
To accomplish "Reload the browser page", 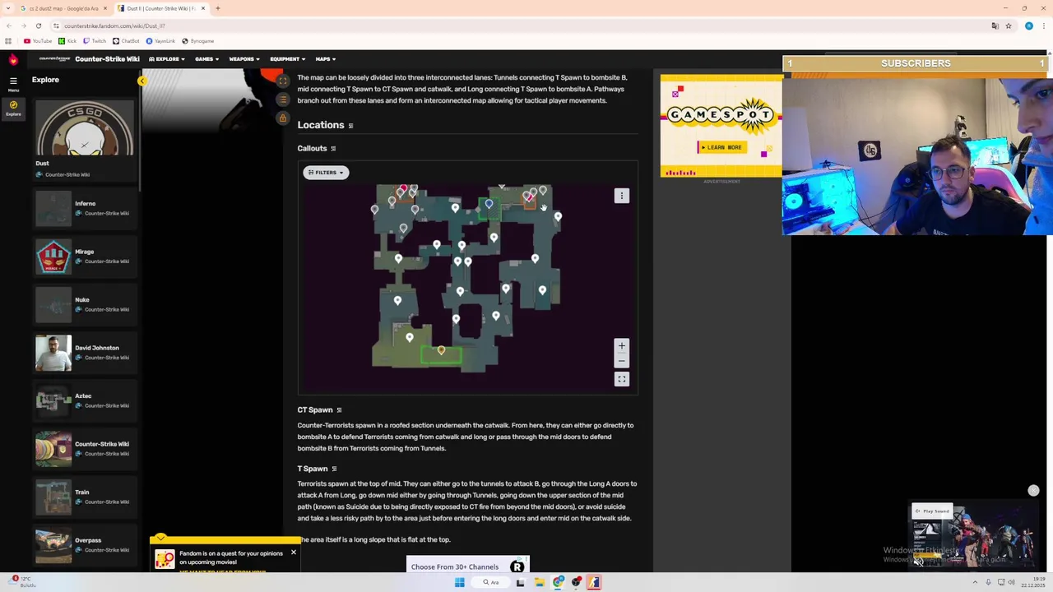I will pyautogui.click(x=38, y=25).
